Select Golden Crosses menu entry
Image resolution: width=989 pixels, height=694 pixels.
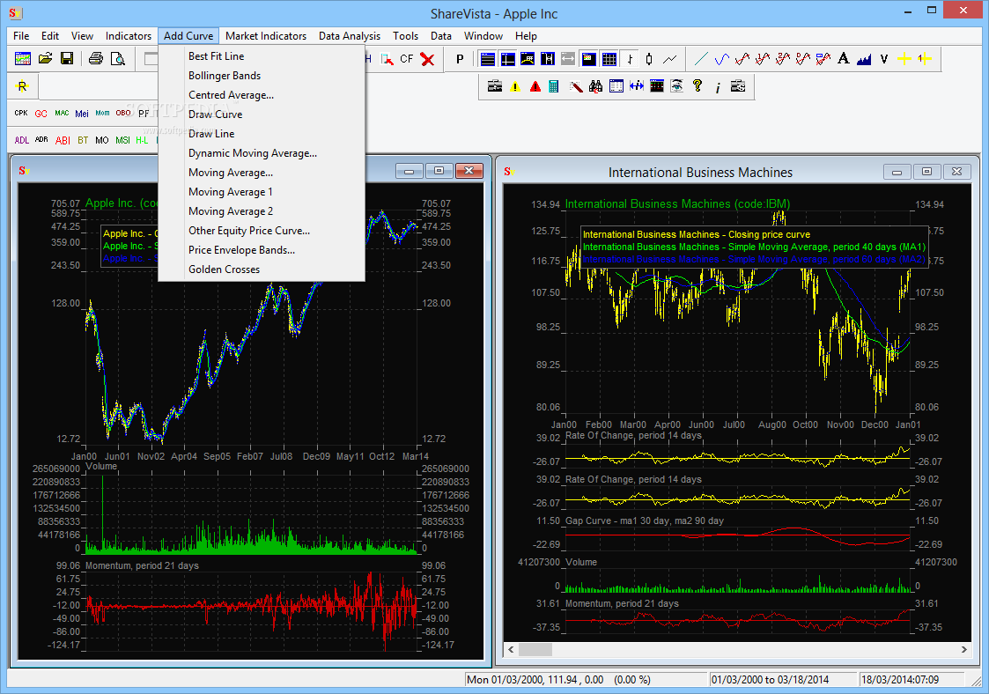tap(224, 269)
